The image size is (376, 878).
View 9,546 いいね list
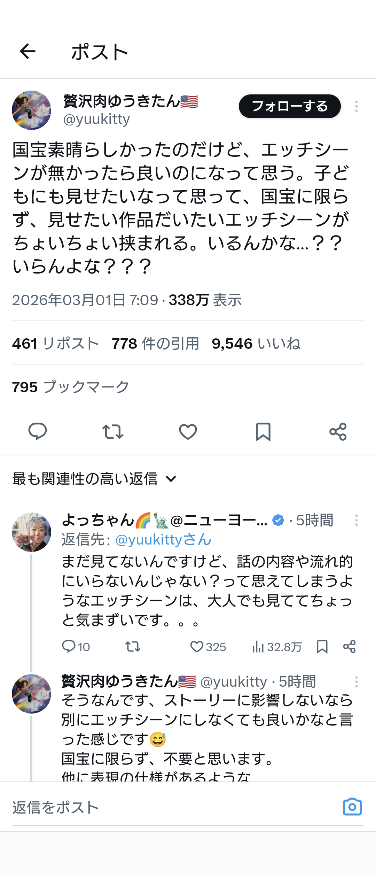coord(256,344)
